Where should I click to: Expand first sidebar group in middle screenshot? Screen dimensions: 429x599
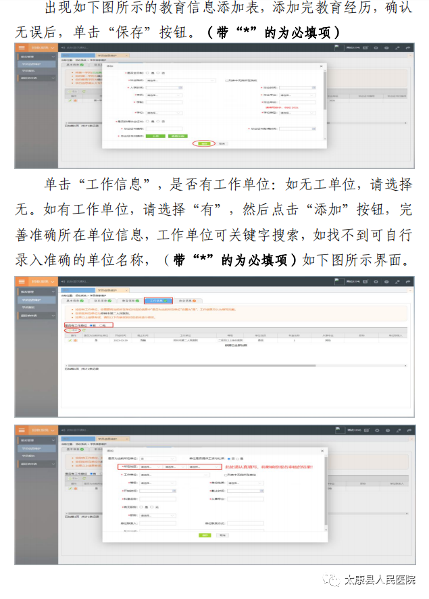point(36,292)
